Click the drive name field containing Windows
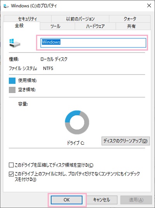This screenshot has height=208, width=155. [93, 43]
